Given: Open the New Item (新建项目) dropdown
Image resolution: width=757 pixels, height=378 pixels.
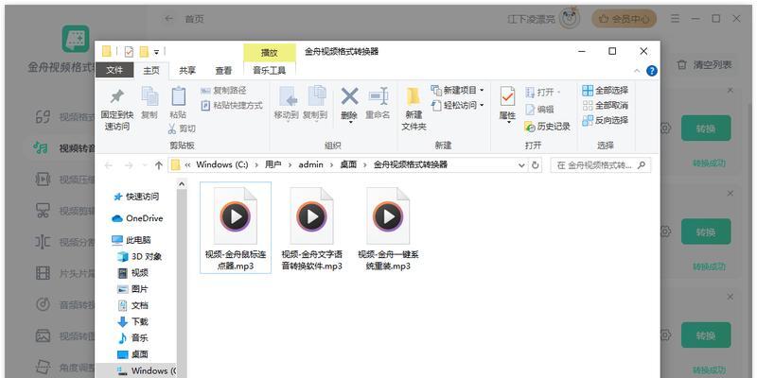Looking at the screenshot, I should [457, 90].
